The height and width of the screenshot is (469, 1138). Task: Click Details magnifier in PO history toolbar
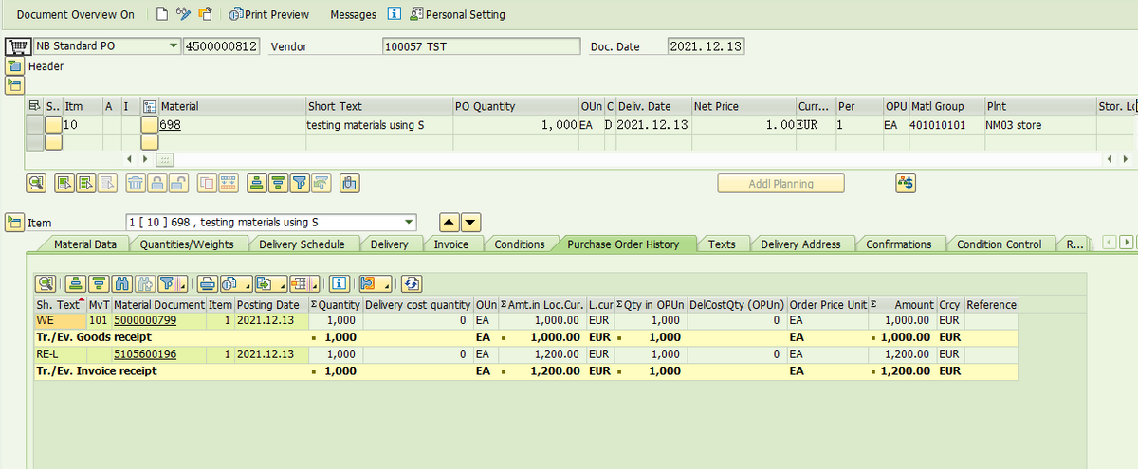pos(45,282)
